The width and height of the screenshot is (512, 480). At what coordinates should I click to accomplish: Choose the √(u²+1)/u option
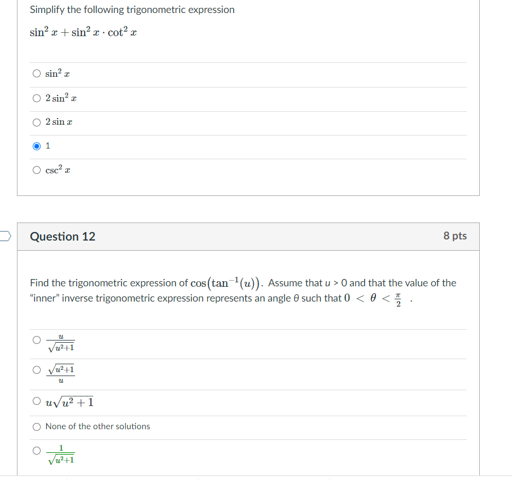point(36,370)
